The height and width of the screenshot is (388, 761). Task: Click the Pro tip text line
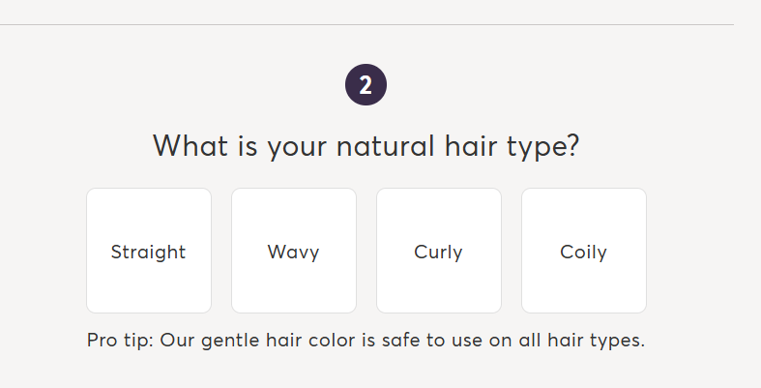pyautogui.click(x=366, y=341)
